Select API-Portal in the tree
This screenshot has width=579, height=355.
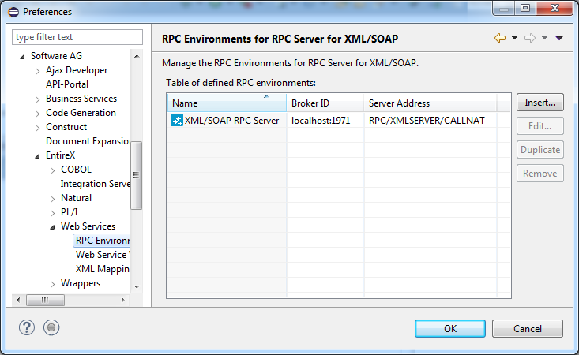coord(67,84)
